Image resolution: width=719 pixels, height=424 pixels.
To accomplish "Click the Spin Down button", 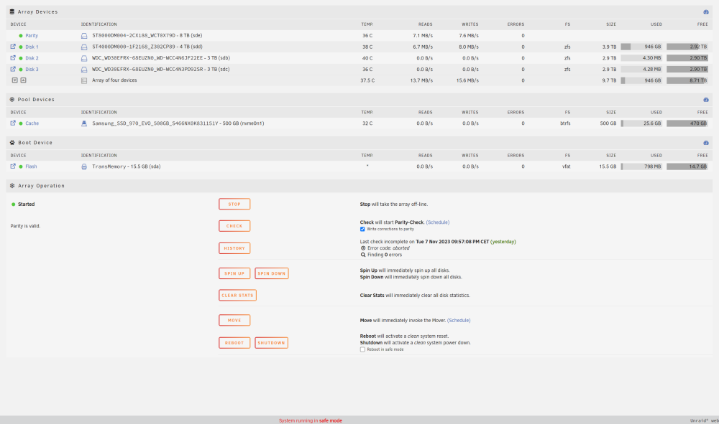I will click(x=272, y=273).
